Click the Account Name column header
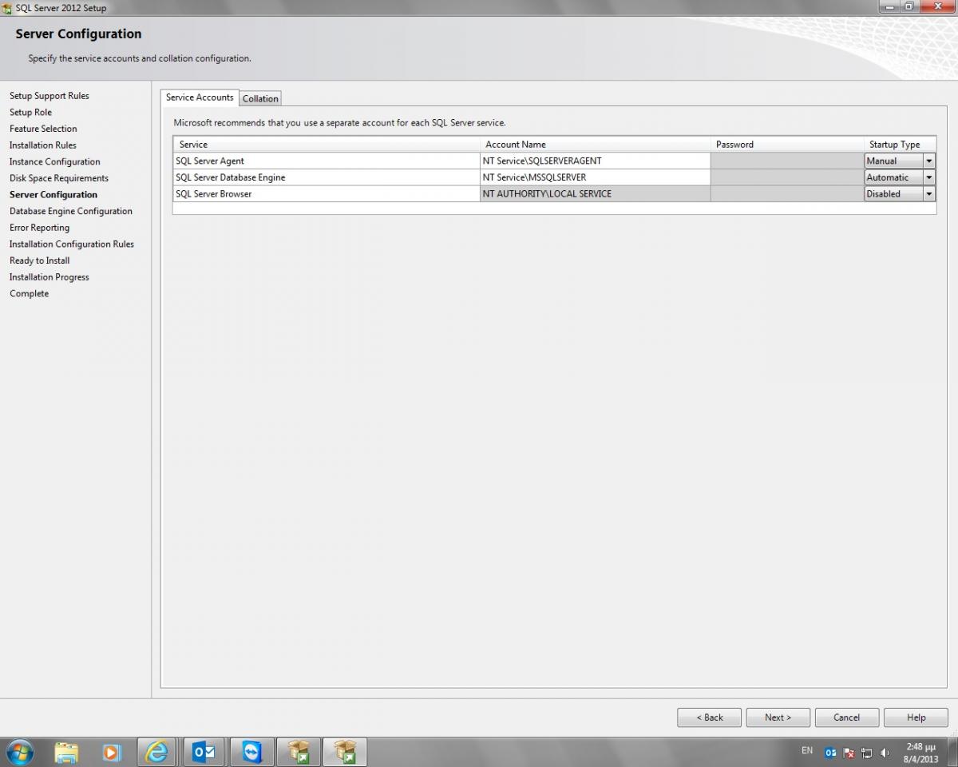This screenshot has height=767, width=958. [x=595, y=145]
